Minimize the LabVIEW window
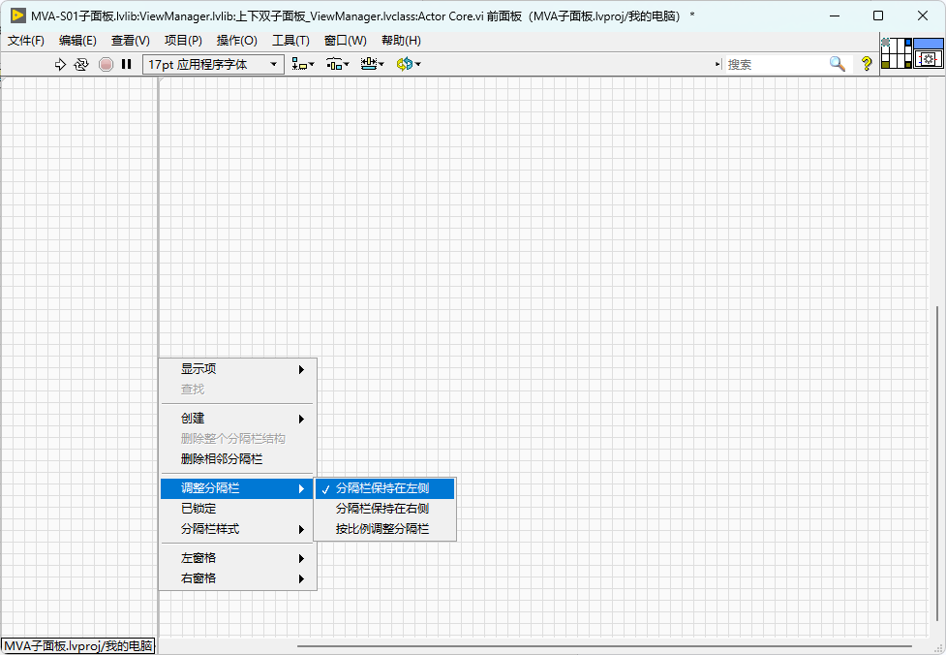 (x=835, y=16)
